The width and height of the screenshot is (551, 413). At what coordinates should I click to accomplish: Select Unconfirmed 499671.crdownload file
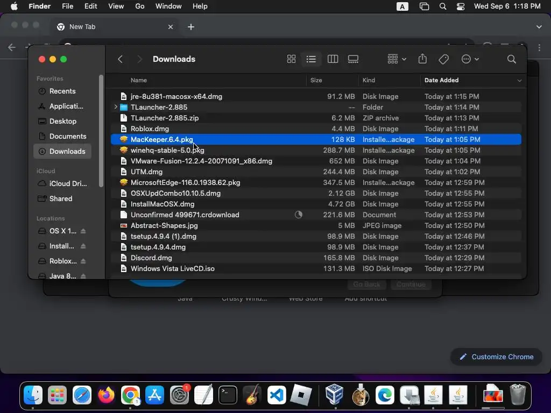coord(316,215)
